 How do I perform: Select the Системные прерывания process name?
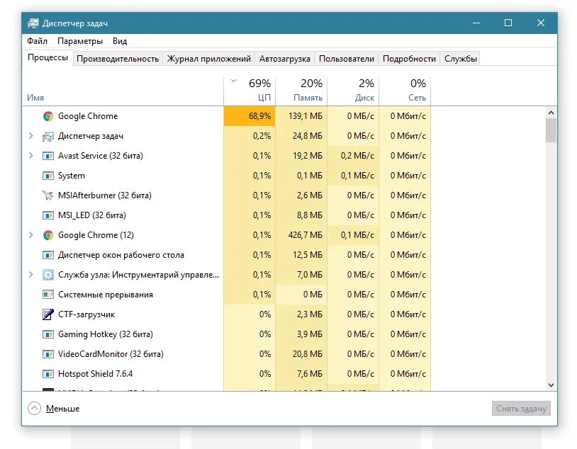click(106, 295)
